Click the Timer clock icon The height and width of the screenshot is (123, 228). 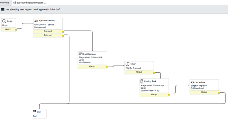[x=127, y=64]
